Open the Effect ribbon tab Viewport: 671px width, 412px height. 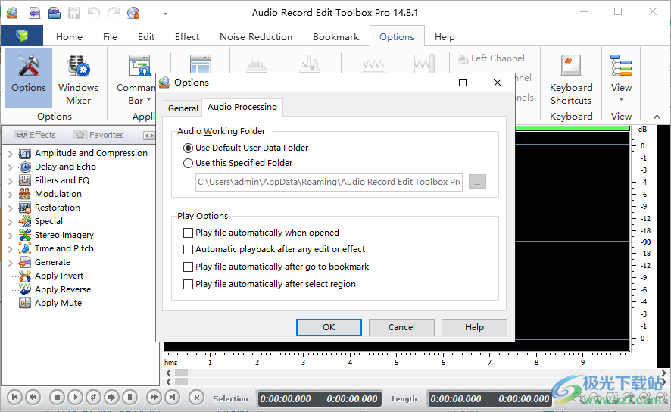(187, 37)
